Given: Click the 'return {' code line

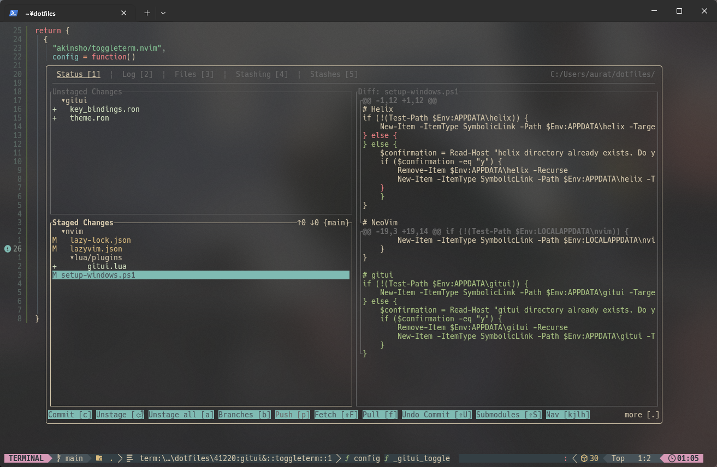Looking at the screenshot, I should [52, 31].
